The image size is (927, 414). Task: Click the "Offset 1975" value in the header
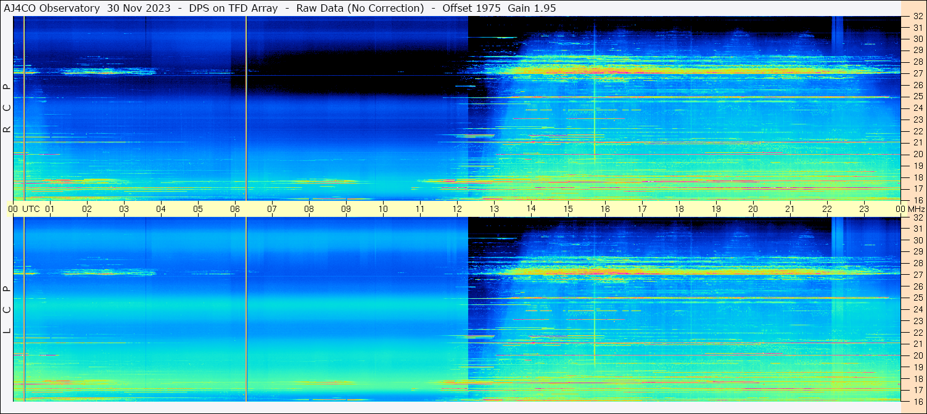471,8
